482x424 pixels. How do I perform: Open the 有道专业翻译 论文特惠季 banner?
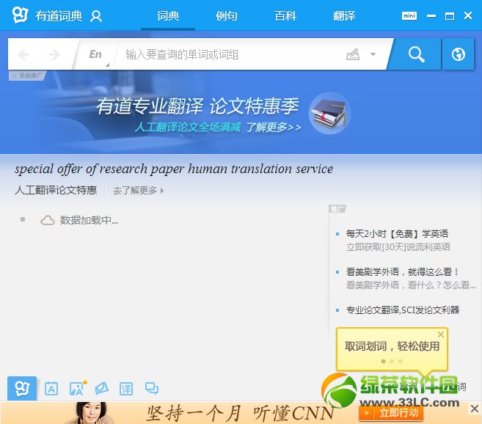tap(197, 106)
